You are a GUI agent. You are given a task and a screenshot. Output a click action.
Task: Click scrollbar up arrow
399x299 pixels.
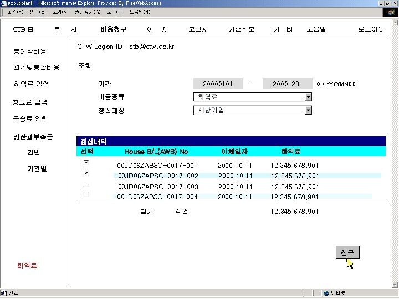(395, 22)
